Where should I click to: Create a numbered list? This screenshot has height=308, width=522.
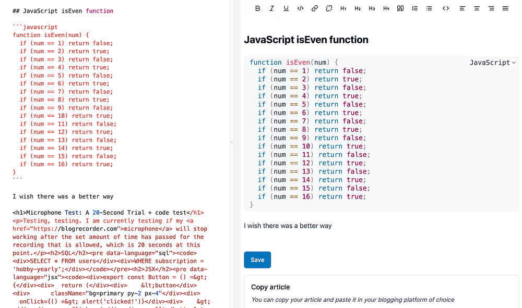(415, 8)
